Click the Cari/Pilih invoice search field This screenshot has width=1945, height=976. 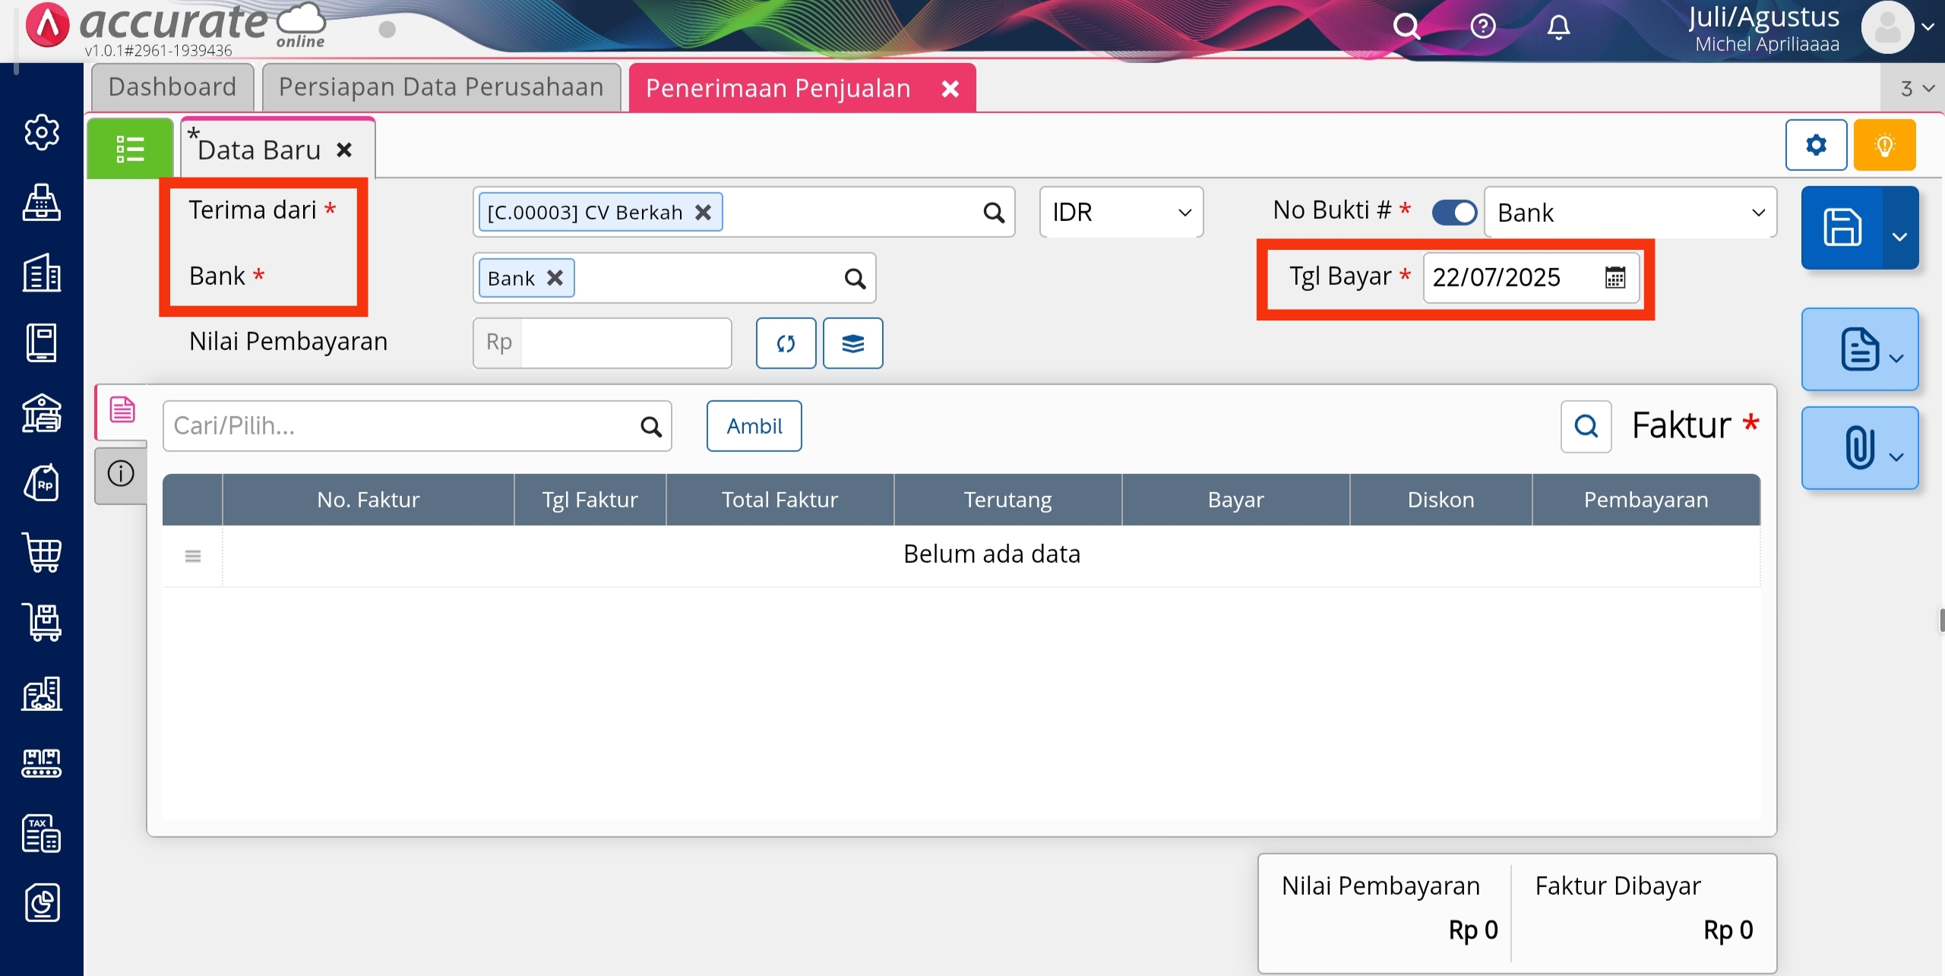pos(403,426)
